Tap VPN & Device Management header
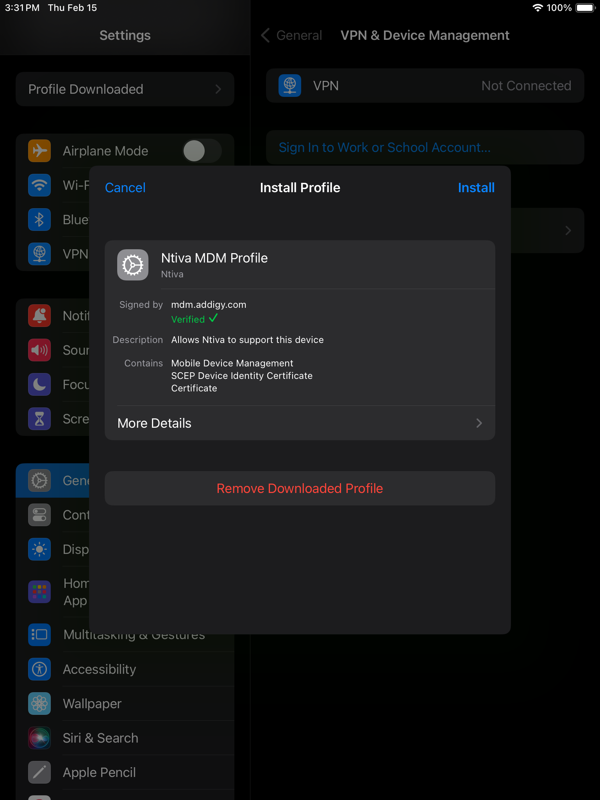Screen dimensions: 600x800 425,35
